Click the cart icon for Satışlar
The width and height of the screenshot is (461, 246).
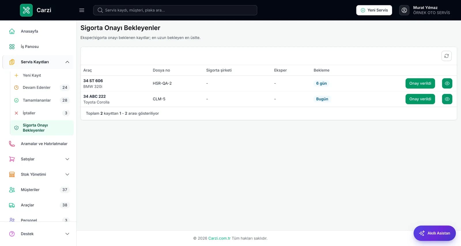[x=12, y=159]
